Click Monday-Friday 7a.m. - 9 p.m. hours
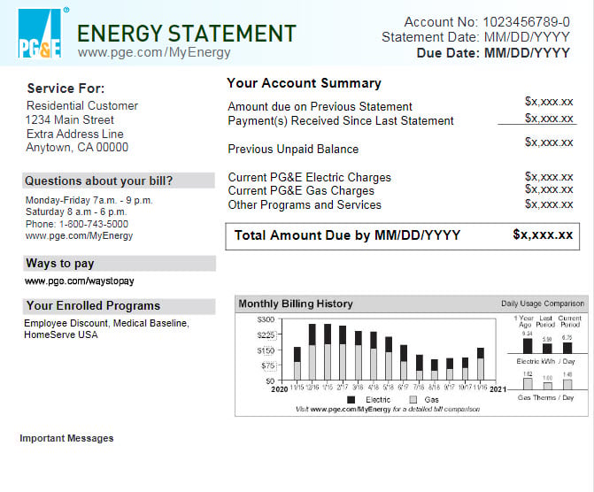This screenshot has width=594, height=492. click(x=89, y=200)
